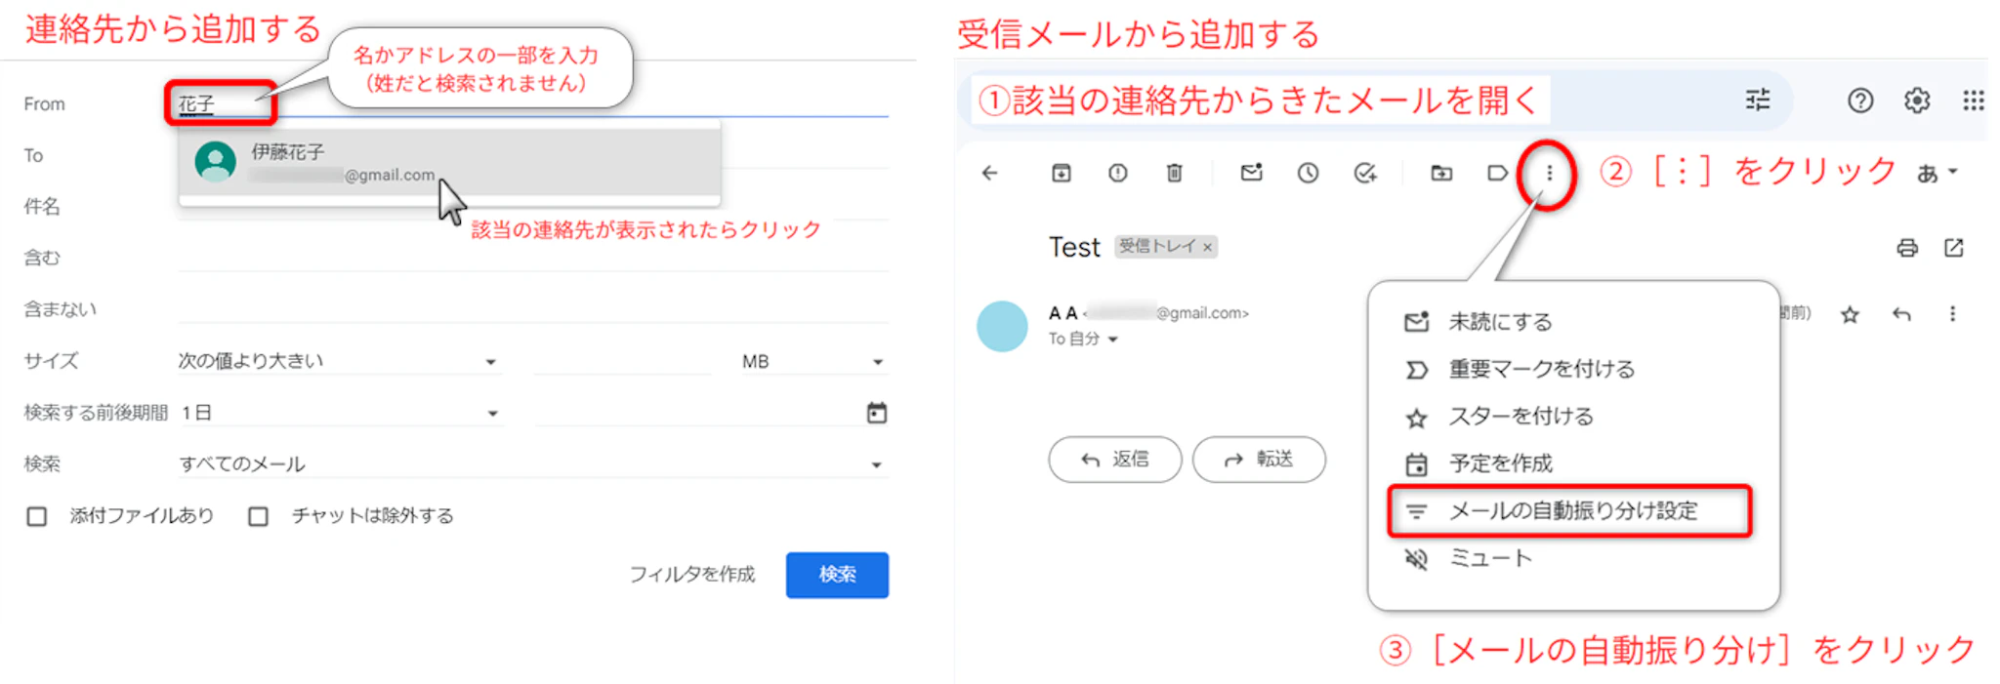This screenshot has height=684, width=2000.
Task: Check the チャットは除外する box
Action: (259, 516)
